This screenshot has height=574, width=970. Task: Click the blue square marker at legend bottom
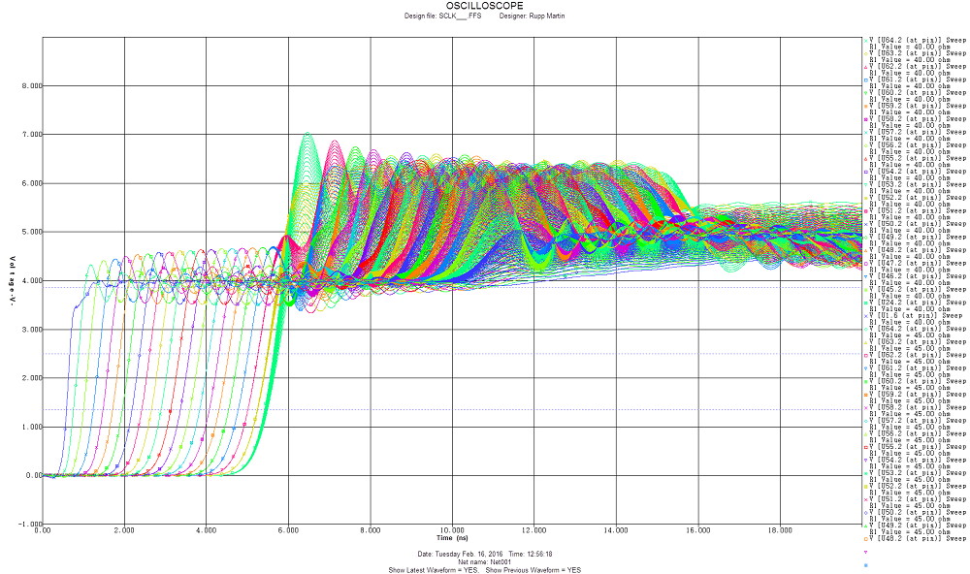(x=865, y=564)
